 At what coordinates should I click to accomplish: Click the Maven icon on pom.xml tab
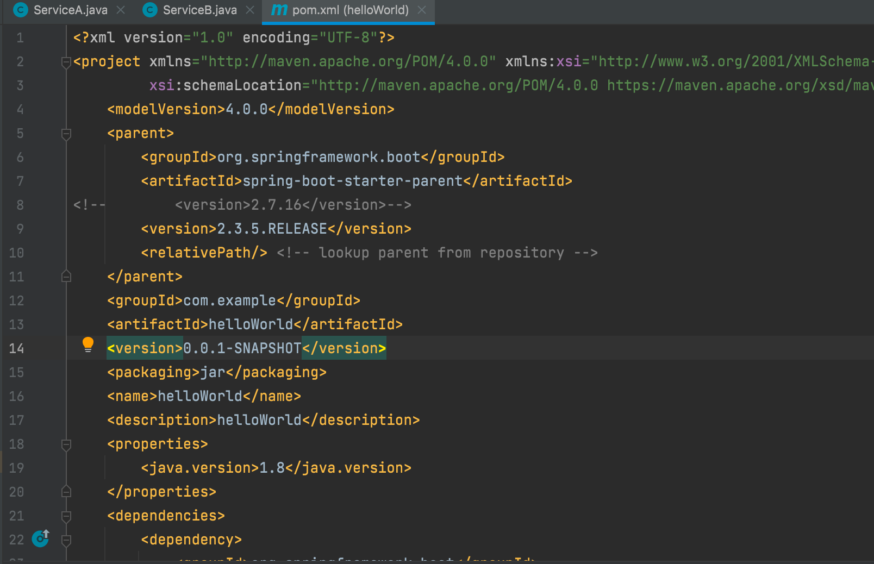point(279,10)
